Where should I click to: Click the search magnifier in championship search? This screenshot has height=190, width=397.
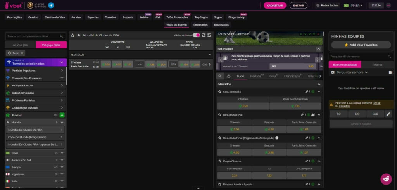click(x=62, y=36)
